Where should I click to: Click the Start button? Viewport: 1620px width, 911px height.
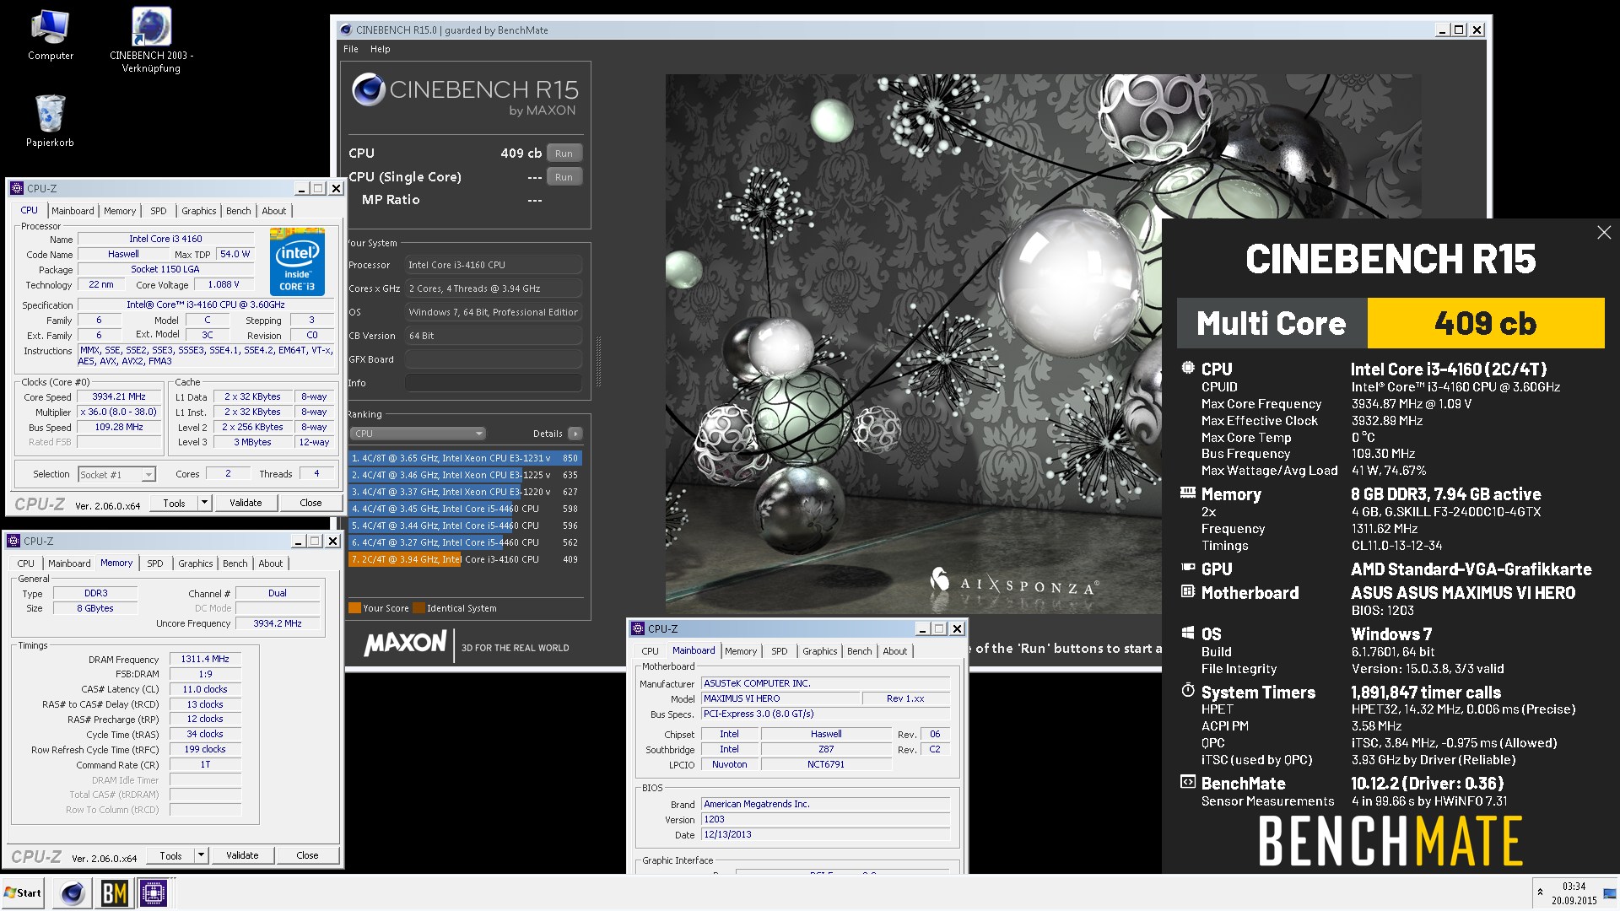[23, 892]
